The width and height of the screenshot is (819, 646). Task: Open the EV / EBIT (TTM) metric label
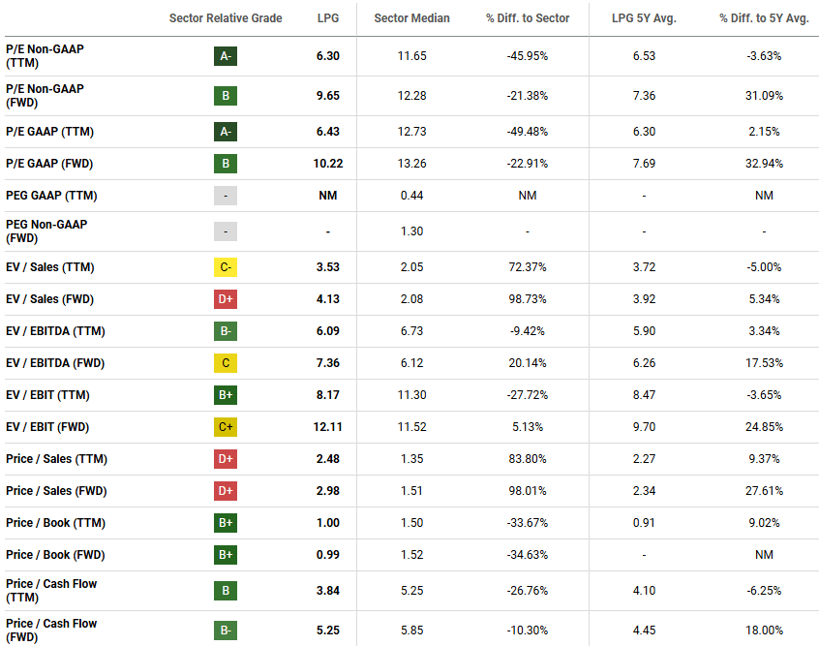[49, 395]
